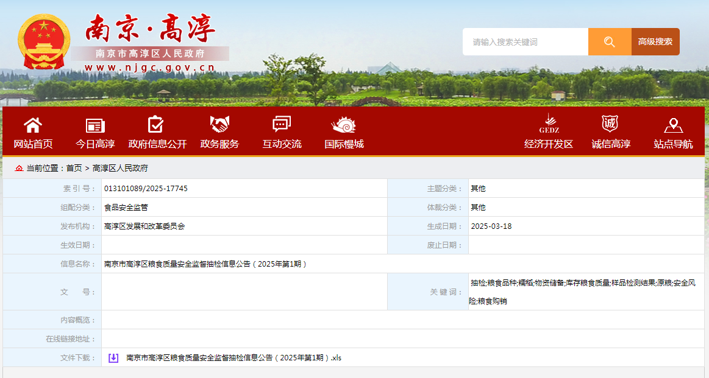Click the 其他 value beside 主题分类
709x378 pixels.
tap(478, 188)
